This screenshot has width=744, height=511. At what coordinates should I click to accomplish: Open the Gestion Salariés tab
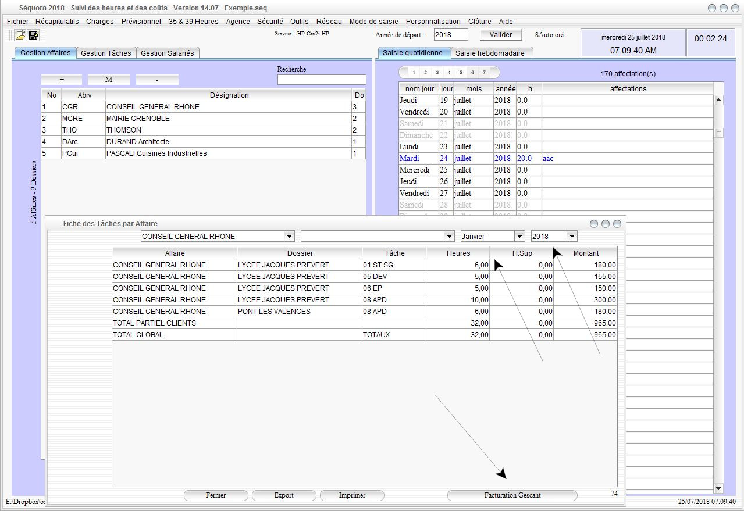click(168, 53)
